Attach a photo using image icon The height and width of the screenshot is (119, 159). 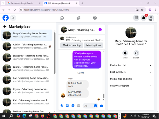coord(67,106)
